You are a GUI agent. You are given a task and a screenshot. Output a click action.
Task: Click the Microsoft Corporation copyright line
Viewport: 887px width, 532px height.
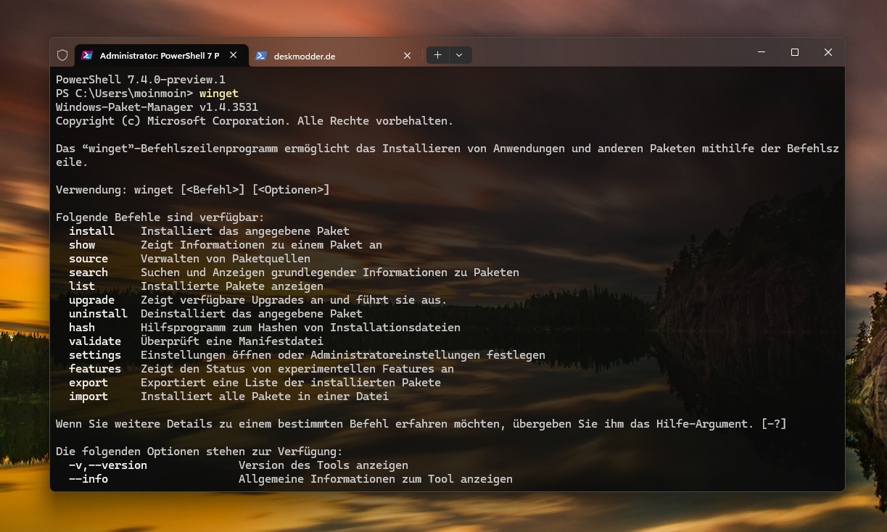coord(255,121)
